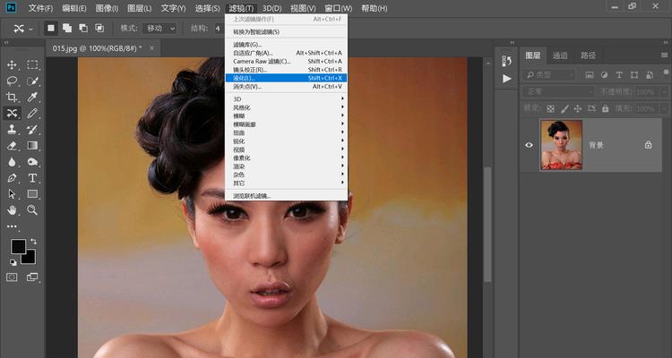672x358 pixels.
Task: Open the Edit Toolbar three-dots button
Action: (12, 226)
